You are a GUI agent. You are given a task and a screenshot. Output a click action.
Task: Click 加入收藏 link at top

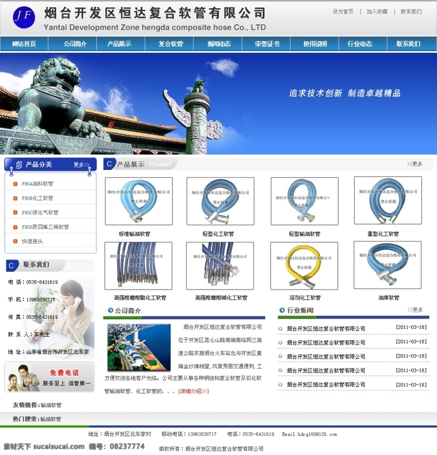(377, 12)
